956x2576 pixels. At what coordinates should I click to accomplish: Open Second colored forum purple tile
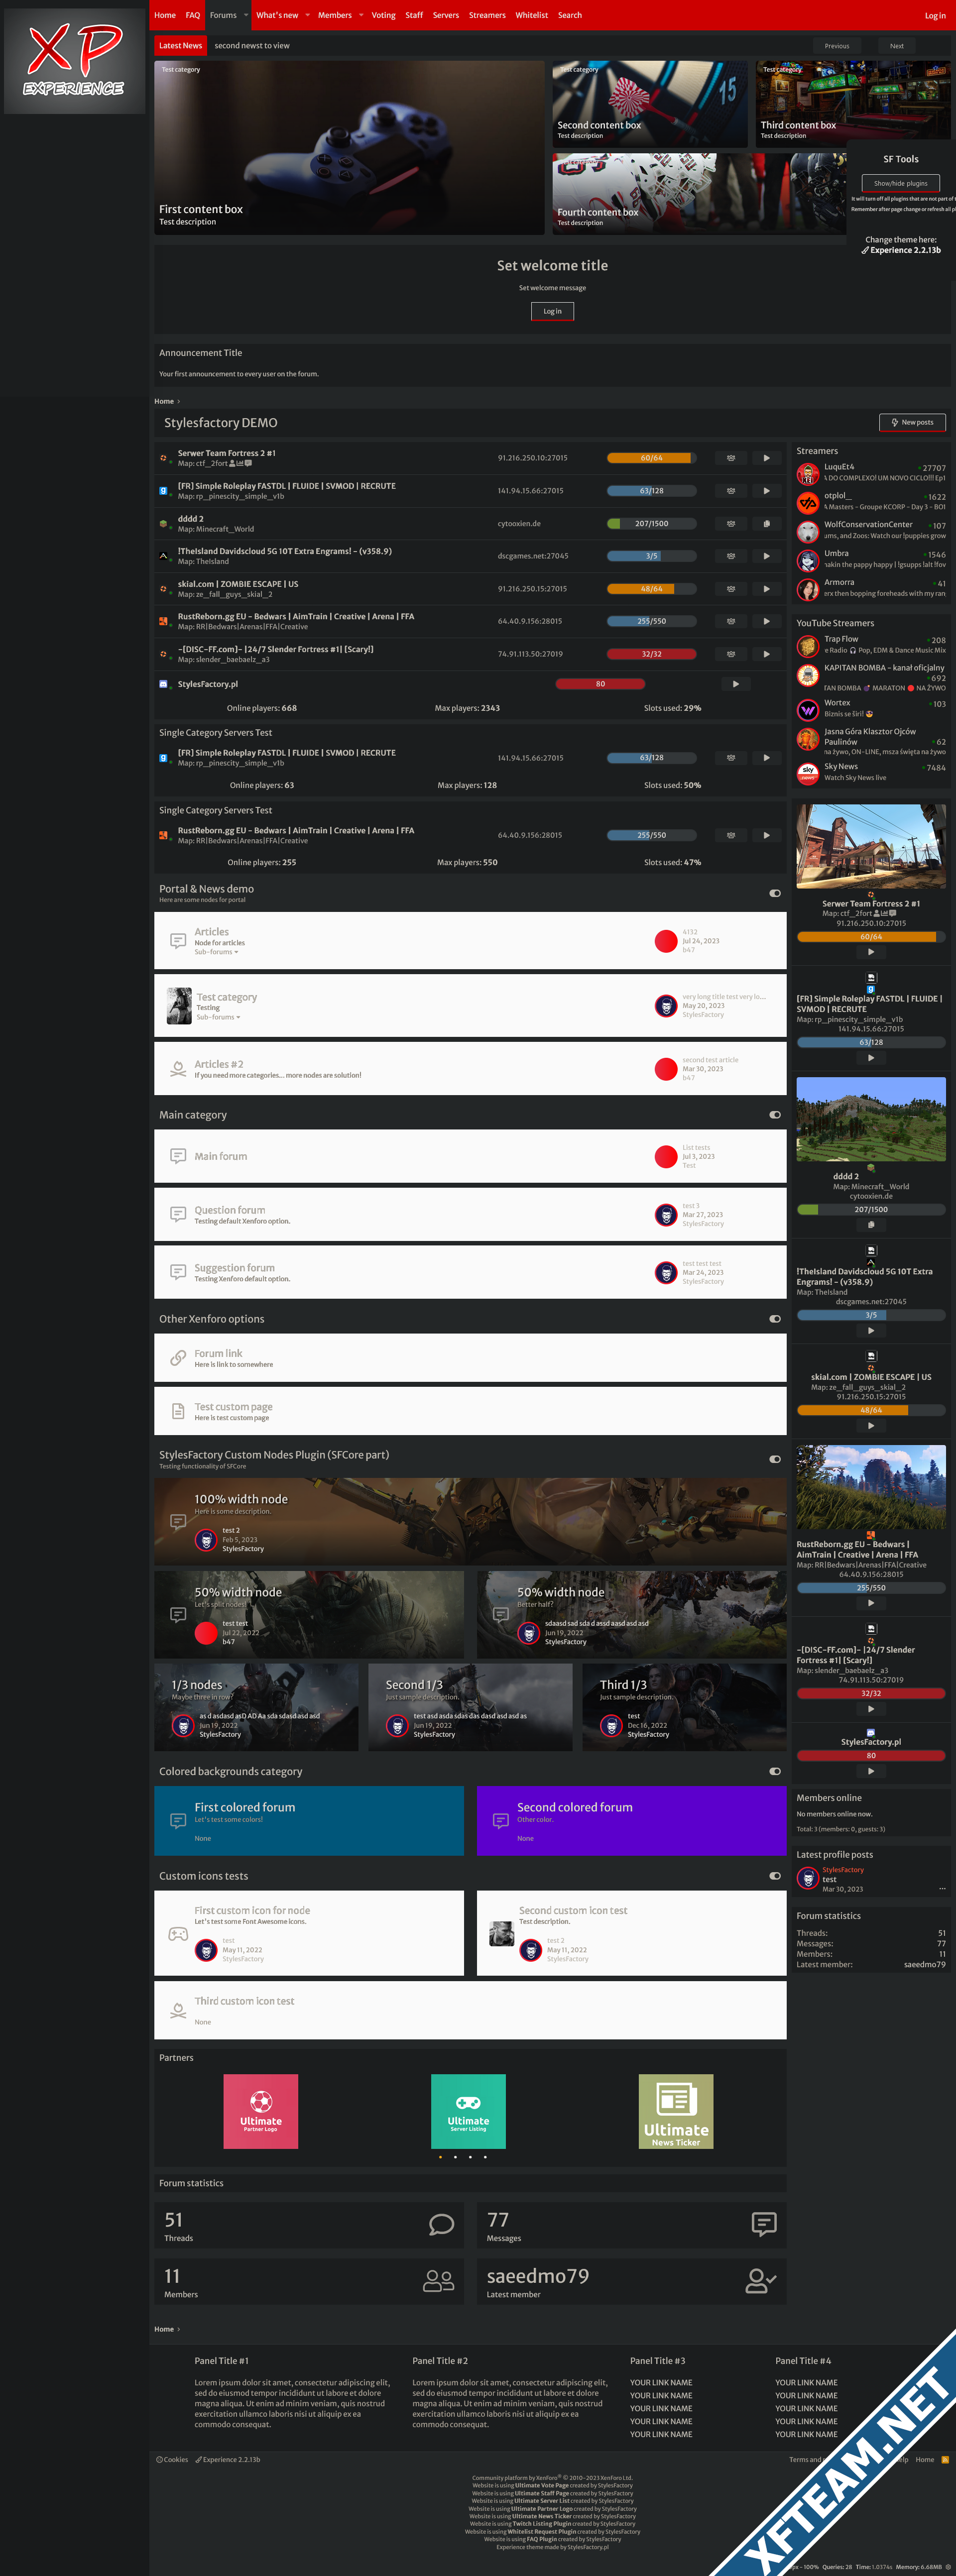point(632,1821)
